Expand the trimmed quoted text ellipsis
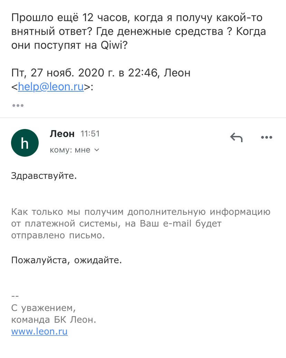The height and width of the screenshot is (358, 286). click(x=18, y=105)
